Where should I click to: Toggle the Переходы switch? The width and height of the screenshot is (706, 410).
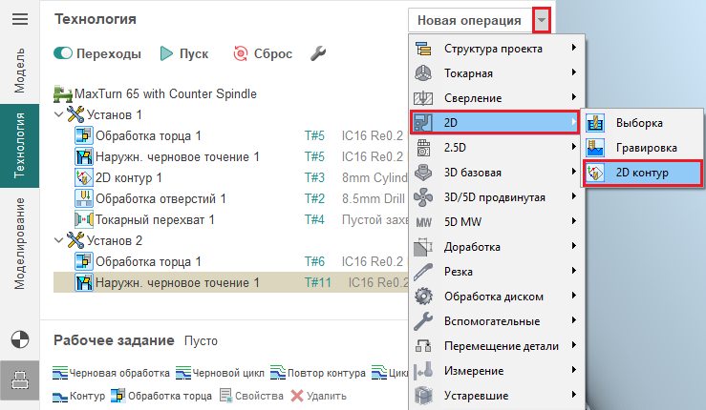coord(64,54)
